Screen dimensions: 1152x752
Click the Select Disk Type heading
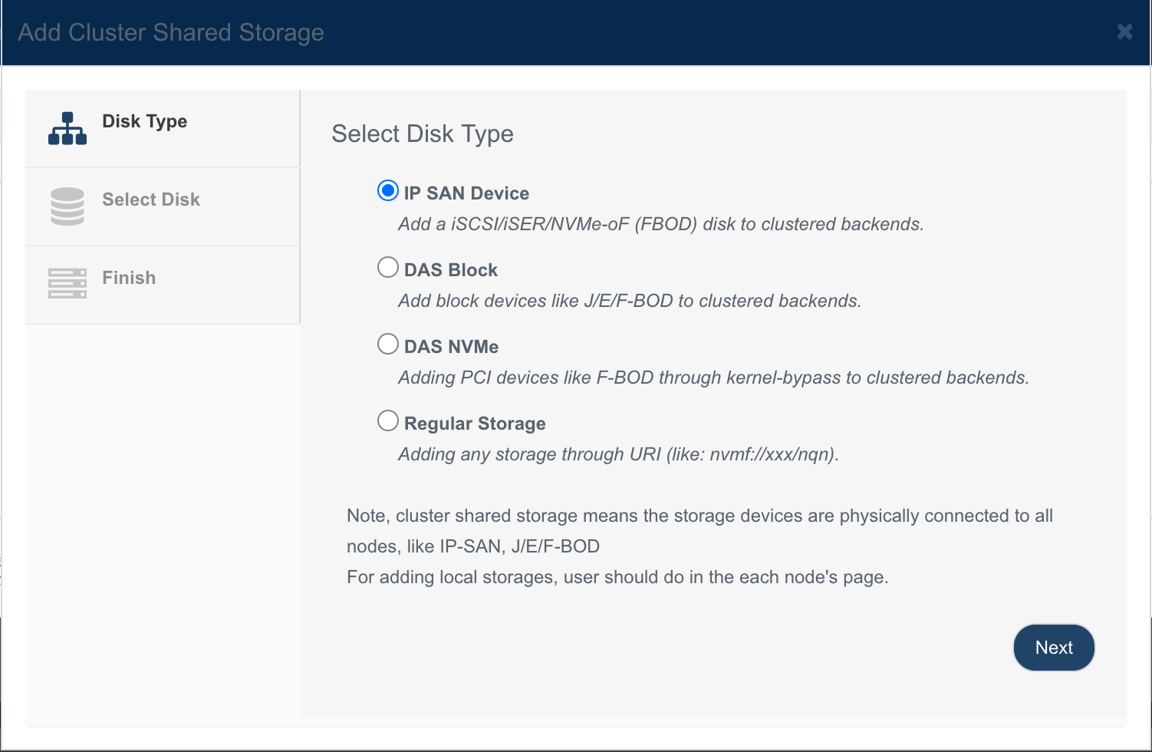423,134
